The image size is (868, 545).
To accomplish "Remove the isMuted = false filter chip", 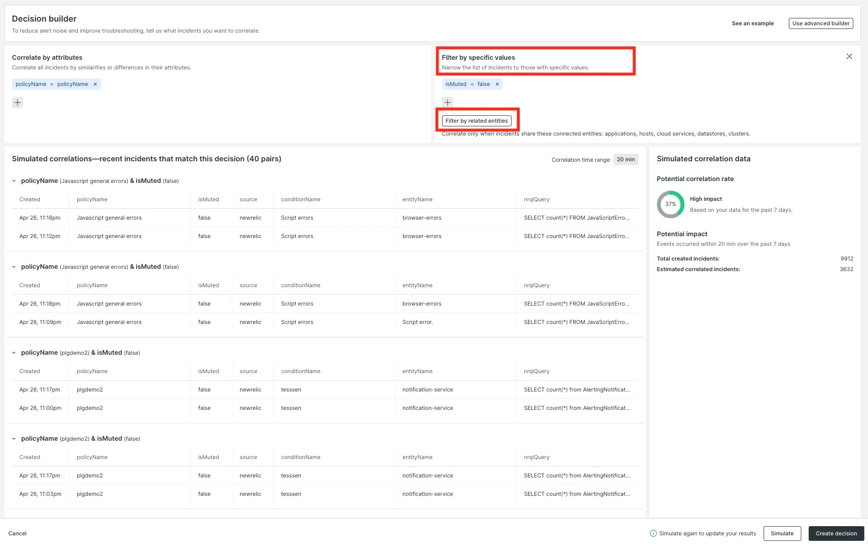I will (497, 84).
